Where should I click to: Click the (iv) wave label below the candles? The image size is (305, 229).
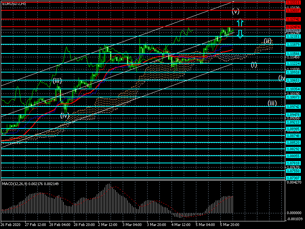(x=64, y=116)
